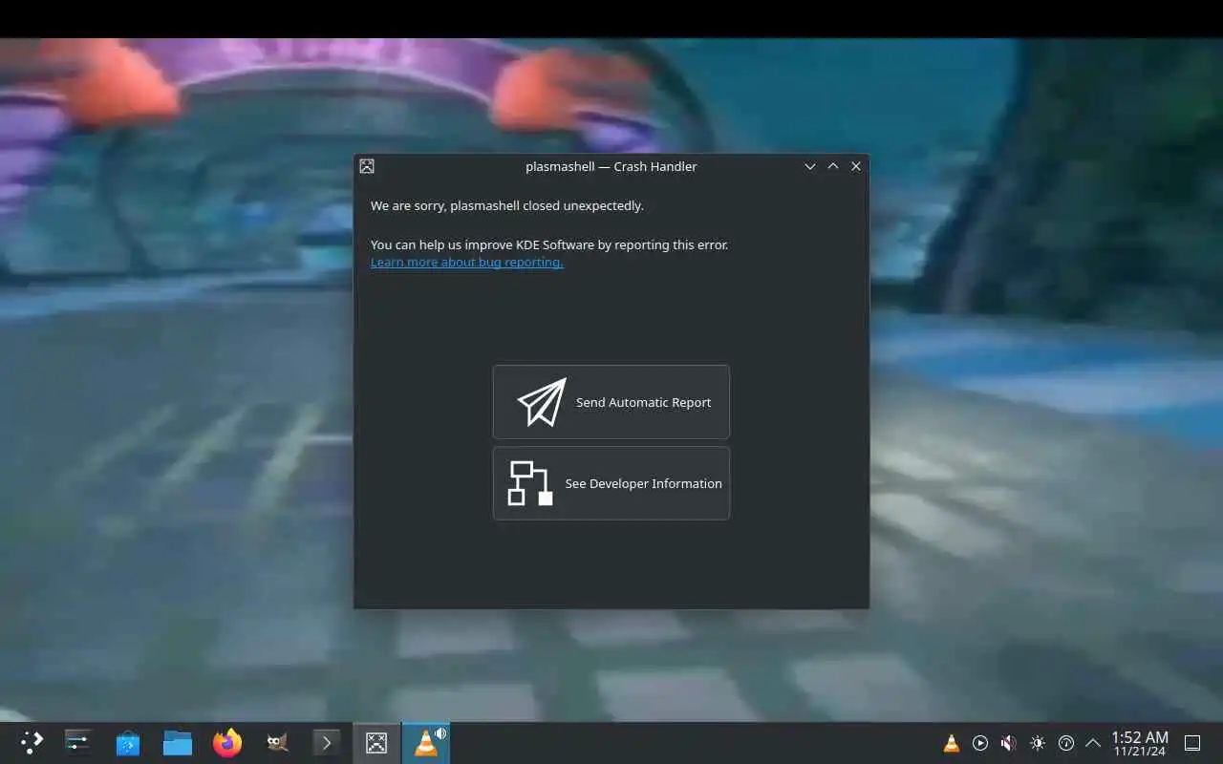Maximize the Crash Handler window
The height and width of the screenshot is (764, 1223).
point(833,166)
